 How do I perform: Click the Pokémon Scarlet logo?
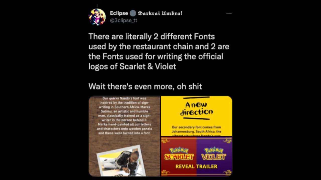coord(179,153)
